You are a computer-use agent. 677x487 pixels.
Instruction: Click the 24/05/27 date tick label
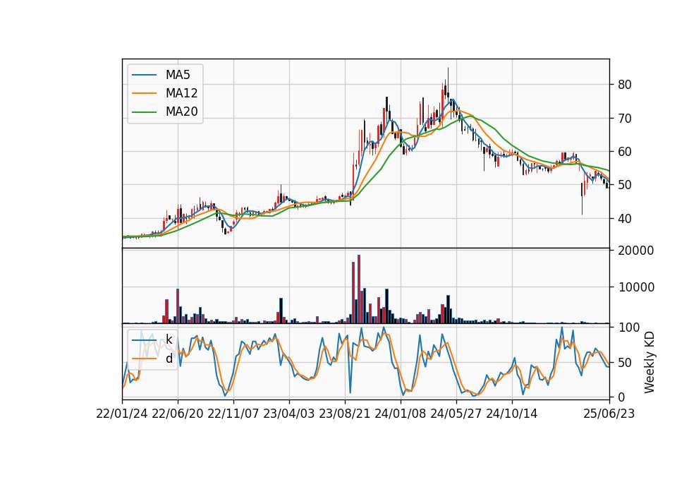(x=456, y=414)
